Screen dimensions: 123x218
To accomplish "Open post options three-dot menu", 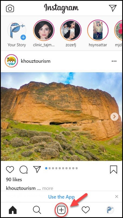I will click(x=114, y=61).
